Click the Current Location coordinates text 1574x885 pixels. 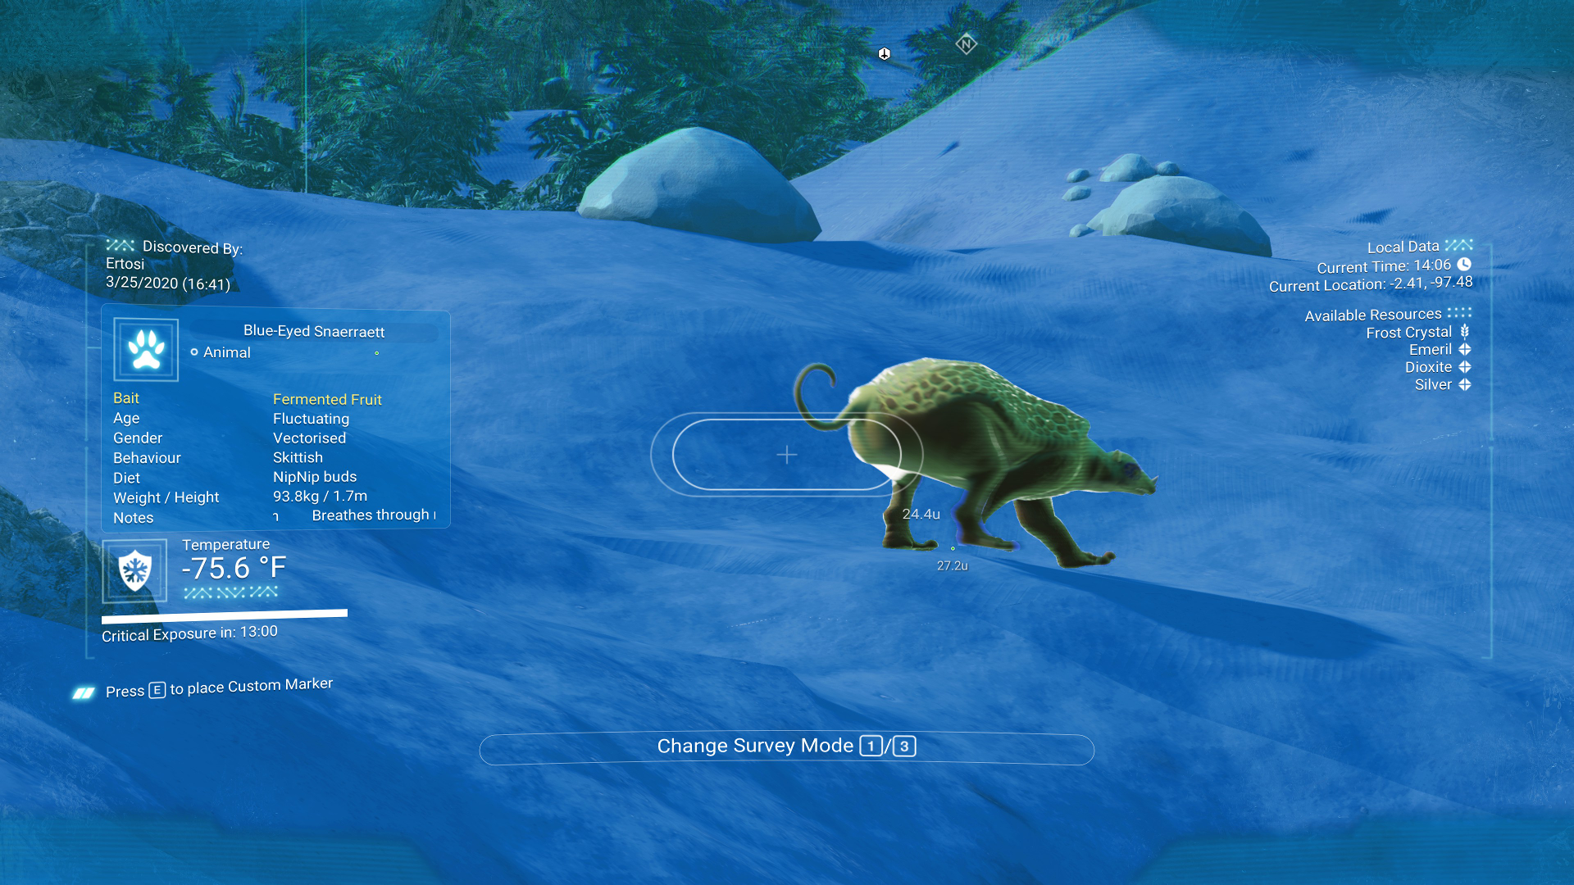1371,284
